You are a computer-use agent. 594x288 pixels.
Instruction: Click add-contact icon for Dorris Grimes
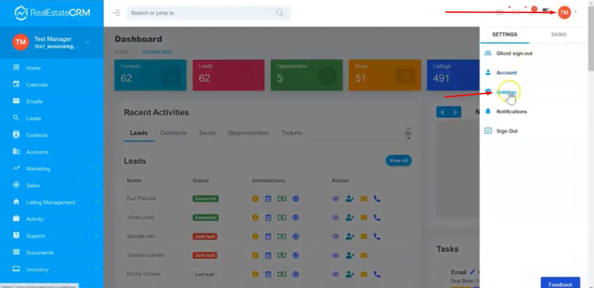tap(350, 274)
